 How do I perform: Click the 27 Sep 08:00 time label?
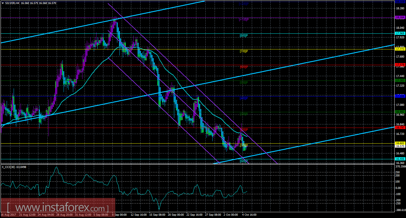pyautogui.click(x=213, y=215)
